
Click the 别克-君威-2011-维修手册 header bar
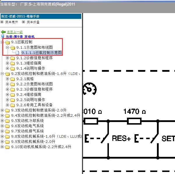click(x=41, y=16)
